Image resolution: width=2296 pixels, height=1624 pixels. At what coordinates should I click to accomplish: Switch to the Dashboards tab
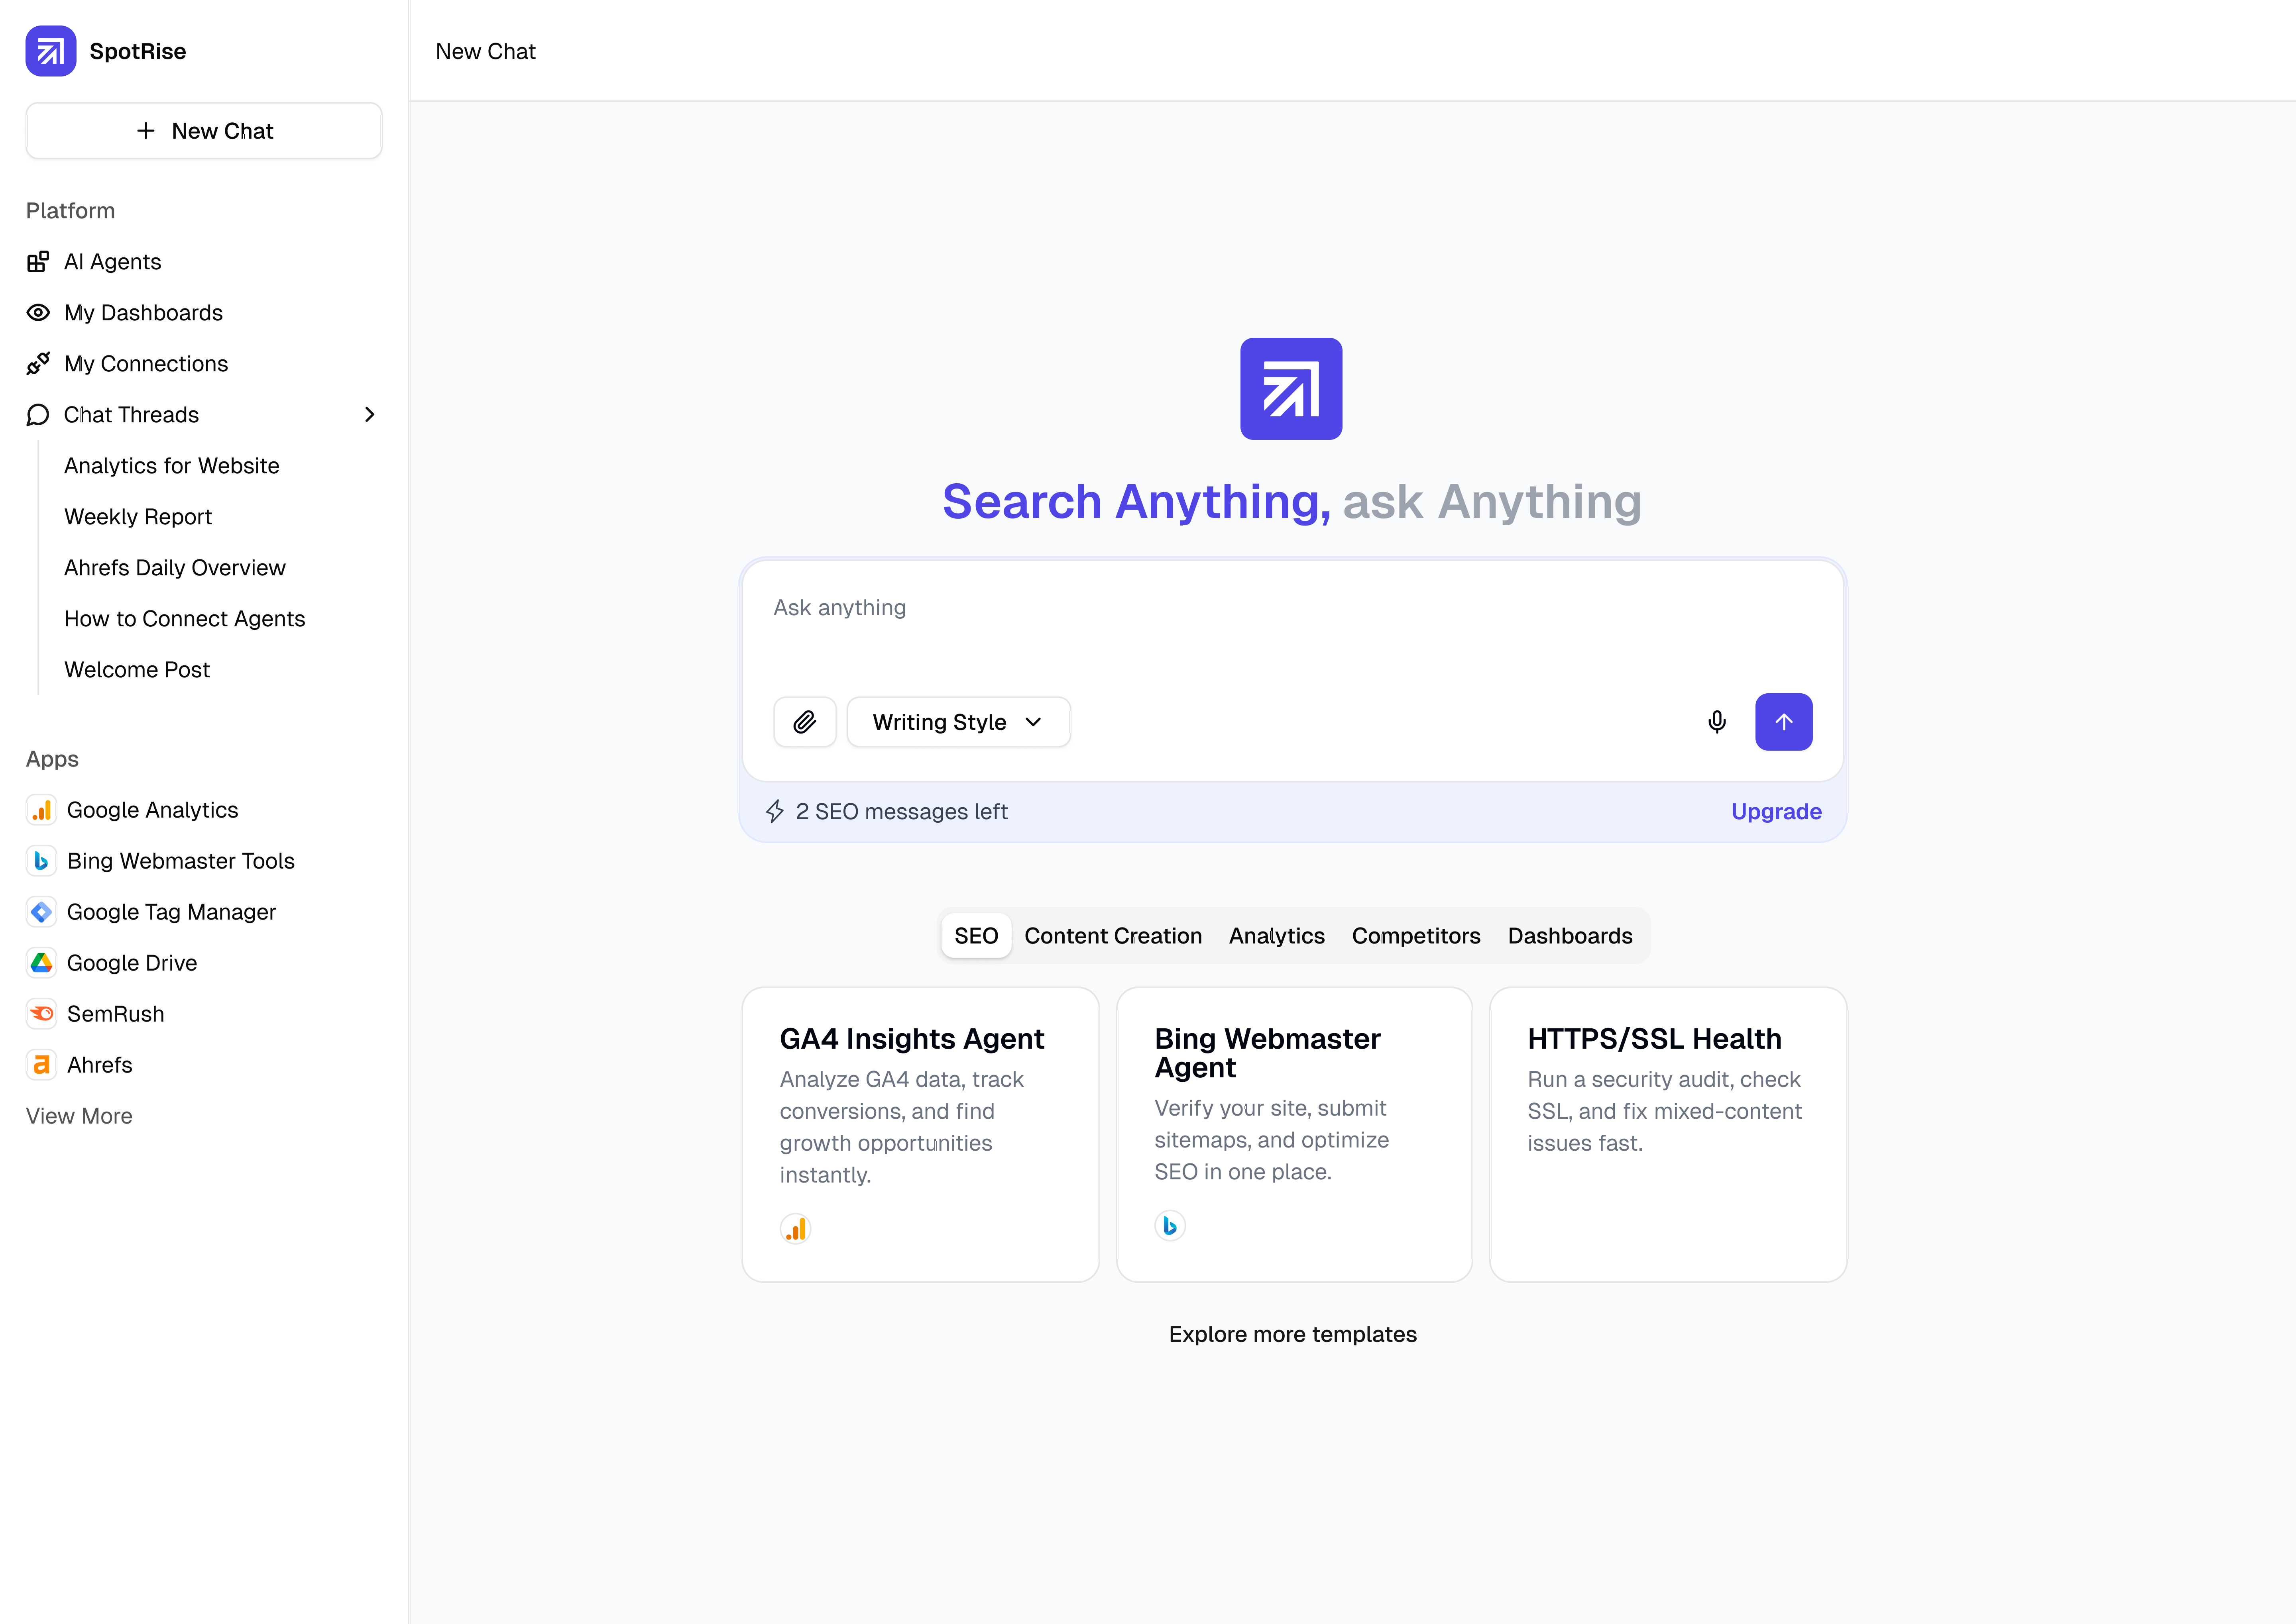tap(1570, 936)
